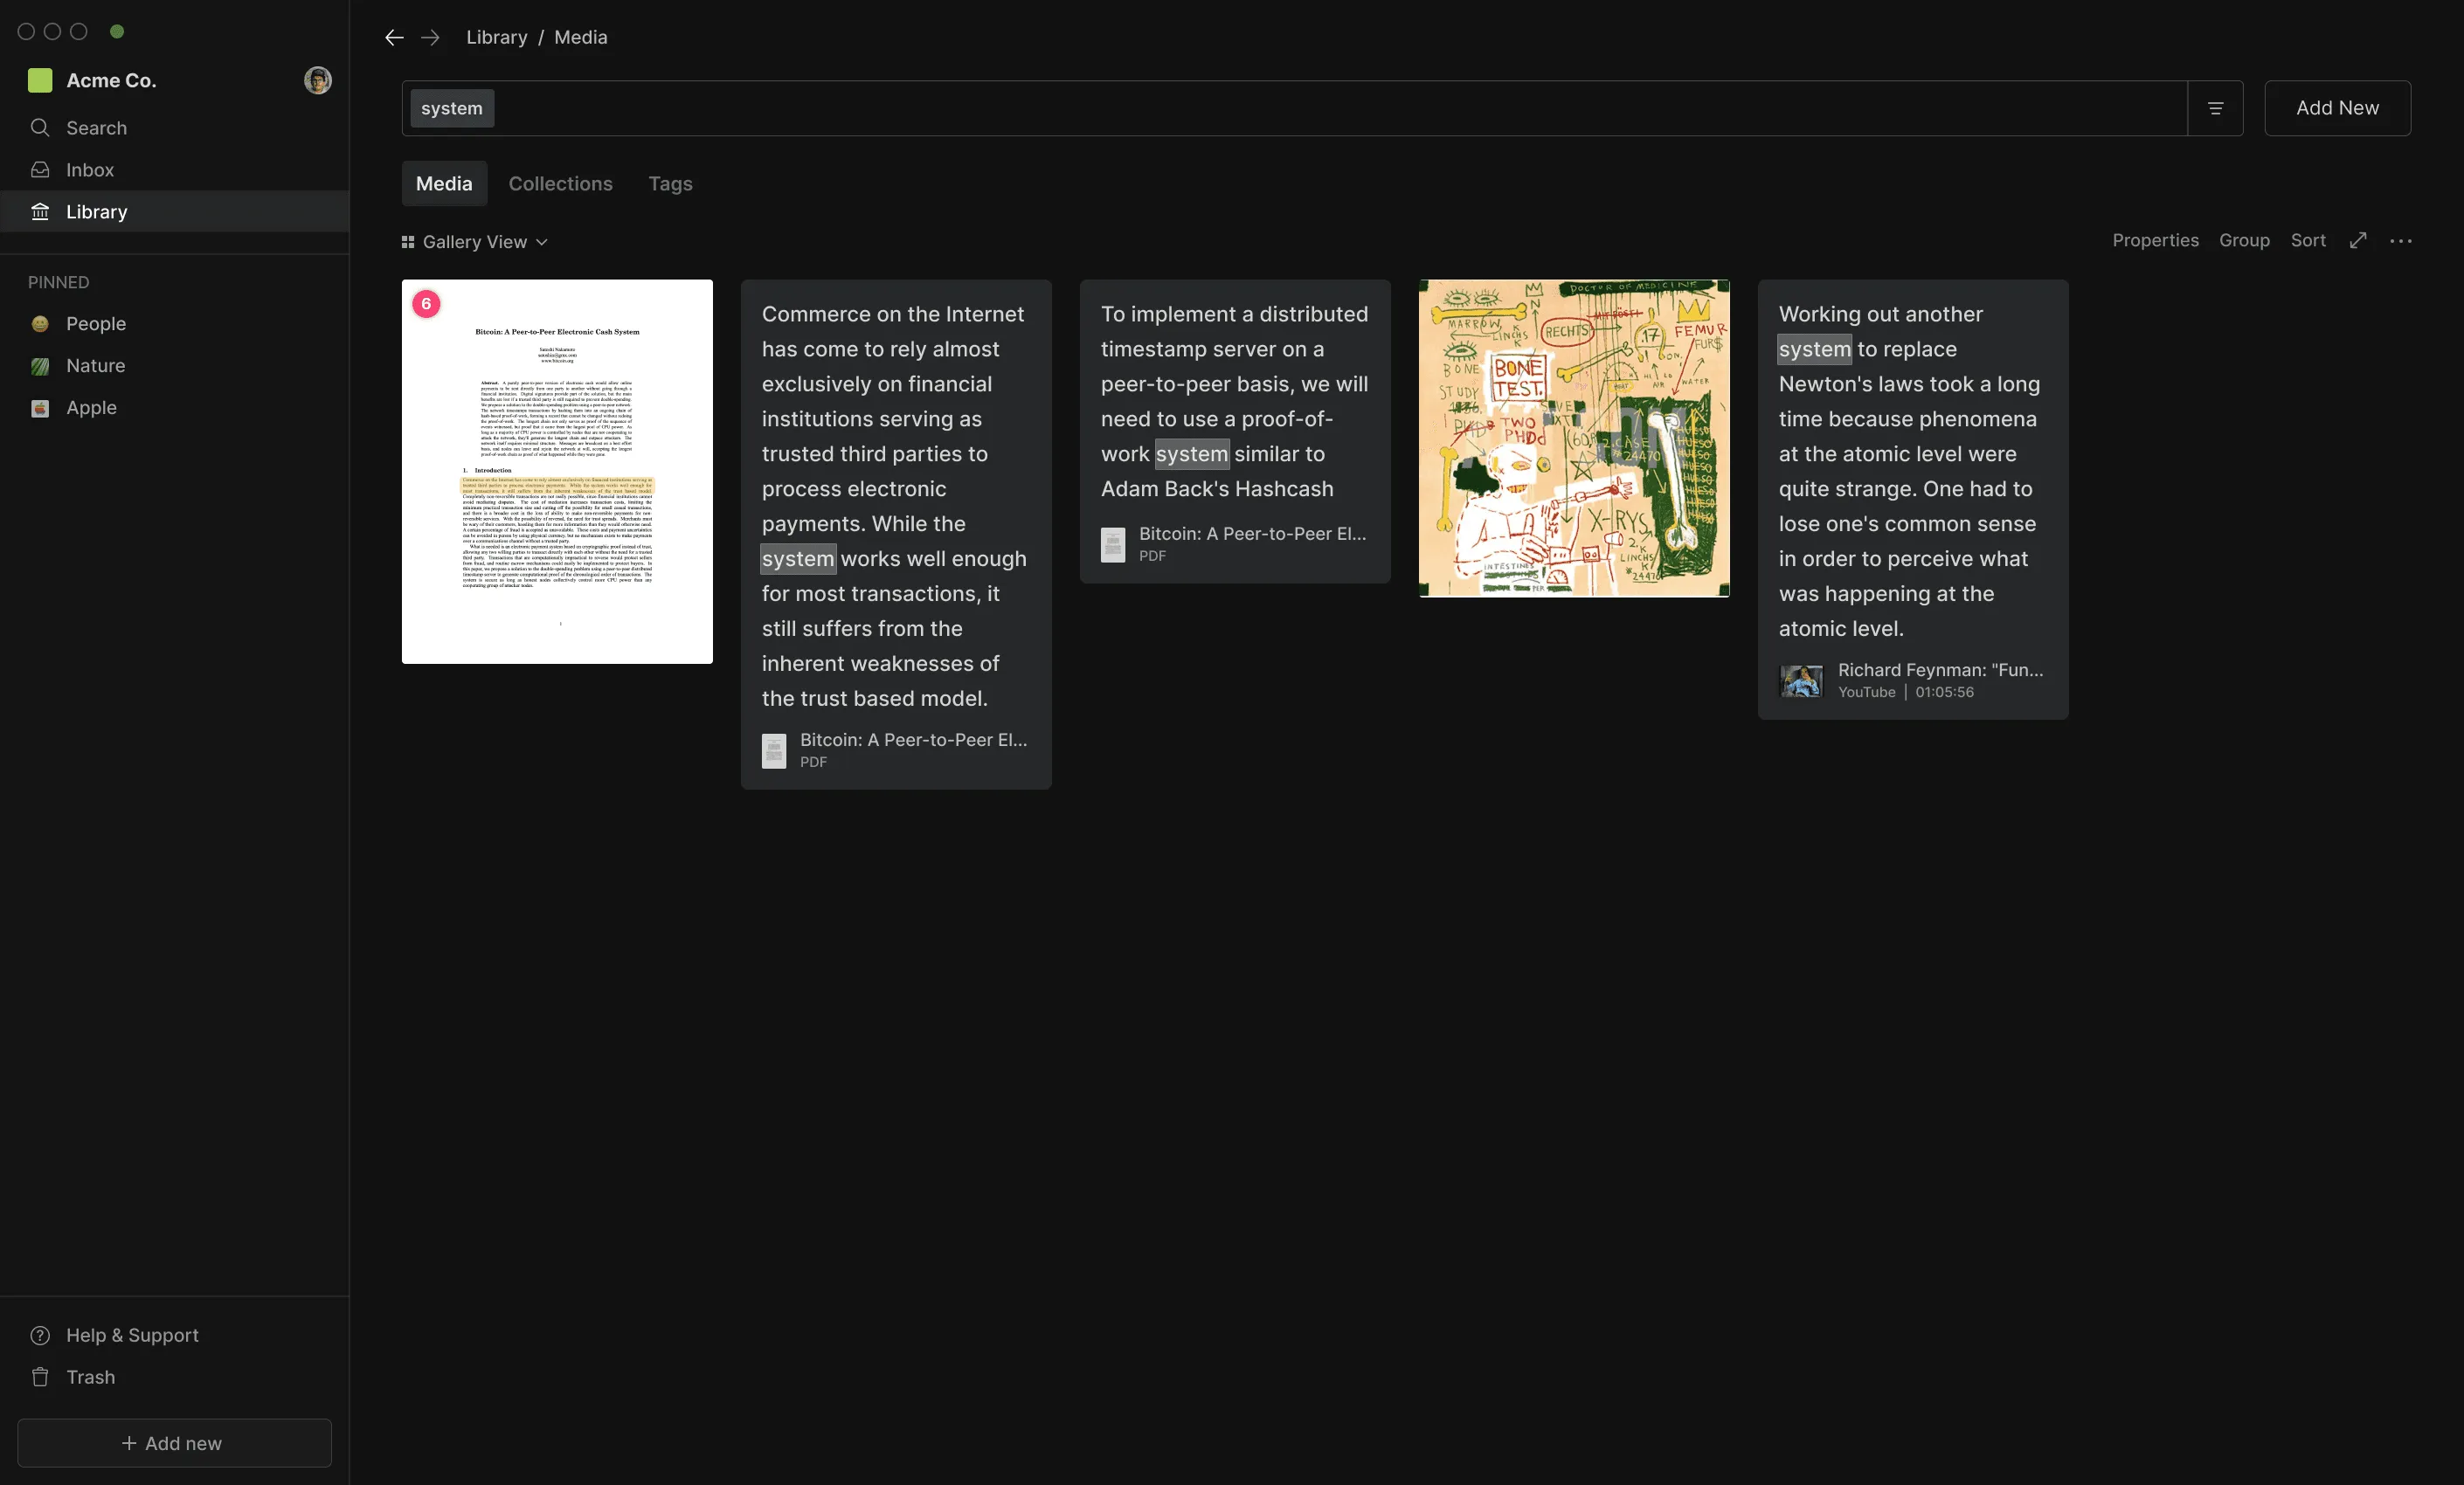Screen dimensions: 2464x1485
Task: Click Media in the breadcrumb
Action: point(580,37)
